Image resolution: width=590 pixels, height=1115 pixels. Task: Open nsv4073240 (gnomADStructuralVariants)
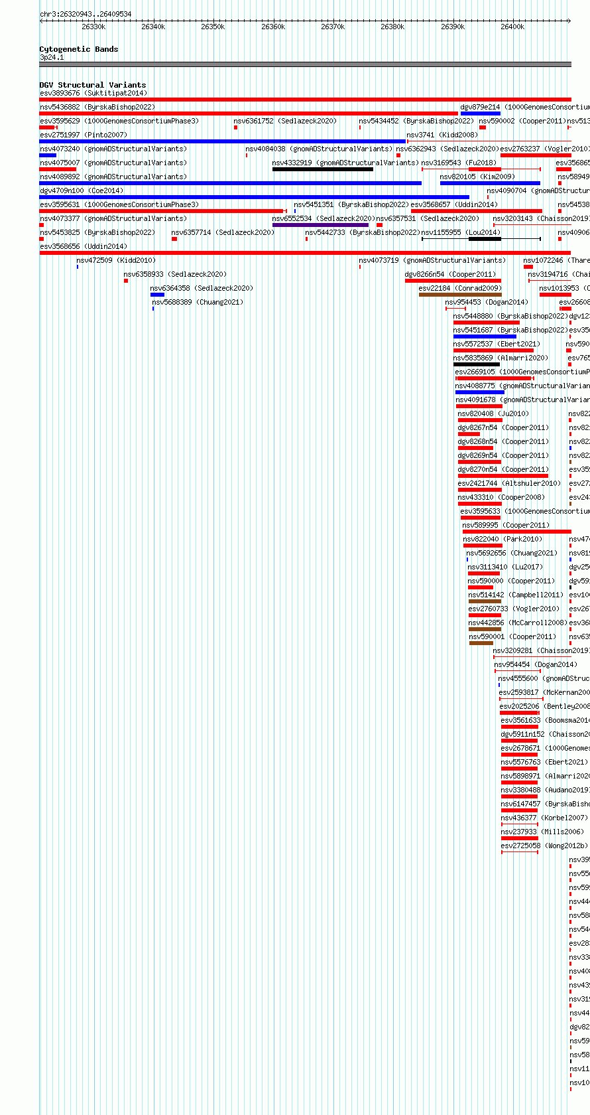tap(113, 149)
